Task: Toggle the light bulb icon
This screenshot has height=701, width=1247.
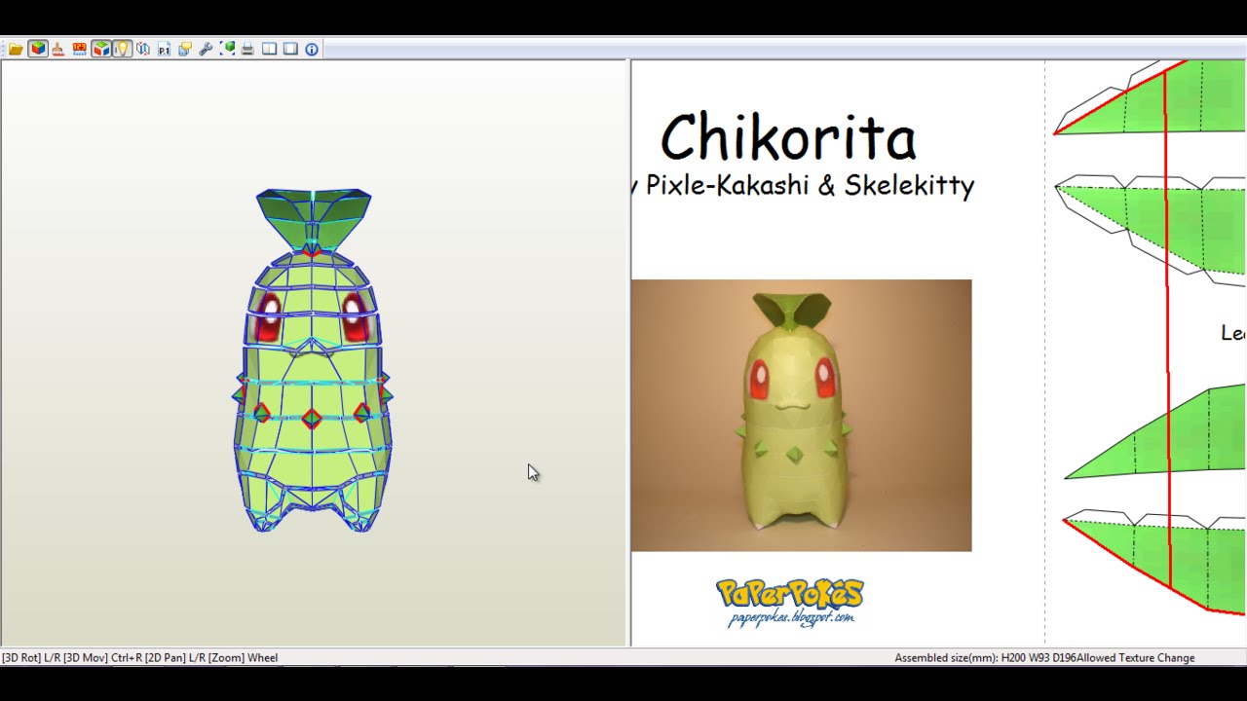Action: (122, 49)
